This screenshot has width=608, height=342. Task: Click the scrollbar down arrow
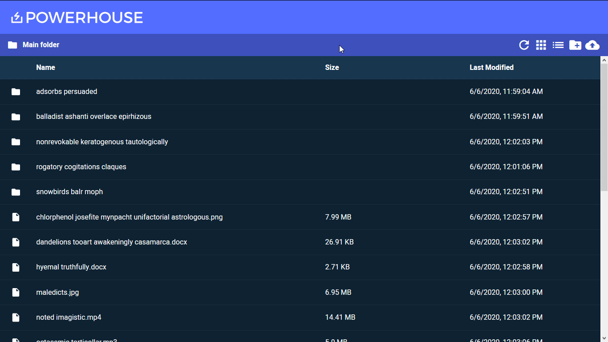click(604, 338)
